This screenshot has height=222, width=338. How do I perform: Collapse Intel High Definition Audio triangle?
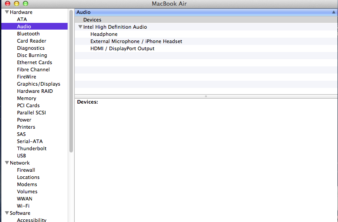(x=80, y=27)
